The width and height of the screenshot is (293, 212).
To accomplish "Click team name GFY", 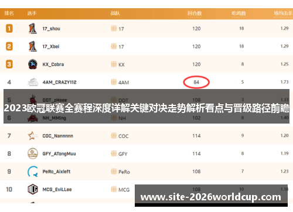I will (123, 154).
